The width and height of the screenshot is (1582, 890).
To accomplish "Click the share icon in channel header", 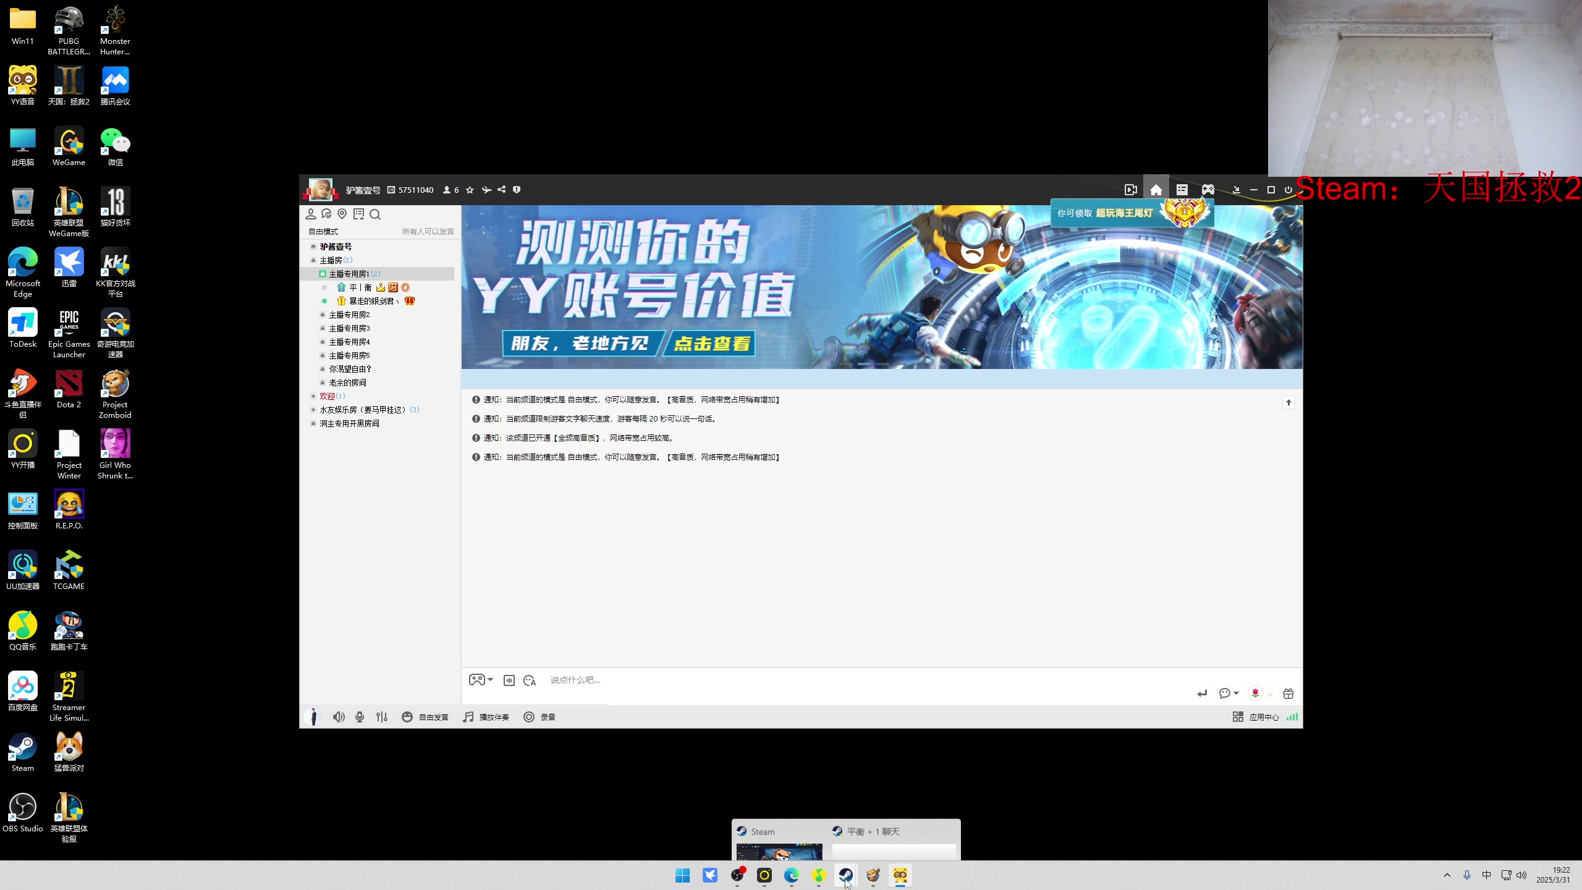I will pos(502,190).
